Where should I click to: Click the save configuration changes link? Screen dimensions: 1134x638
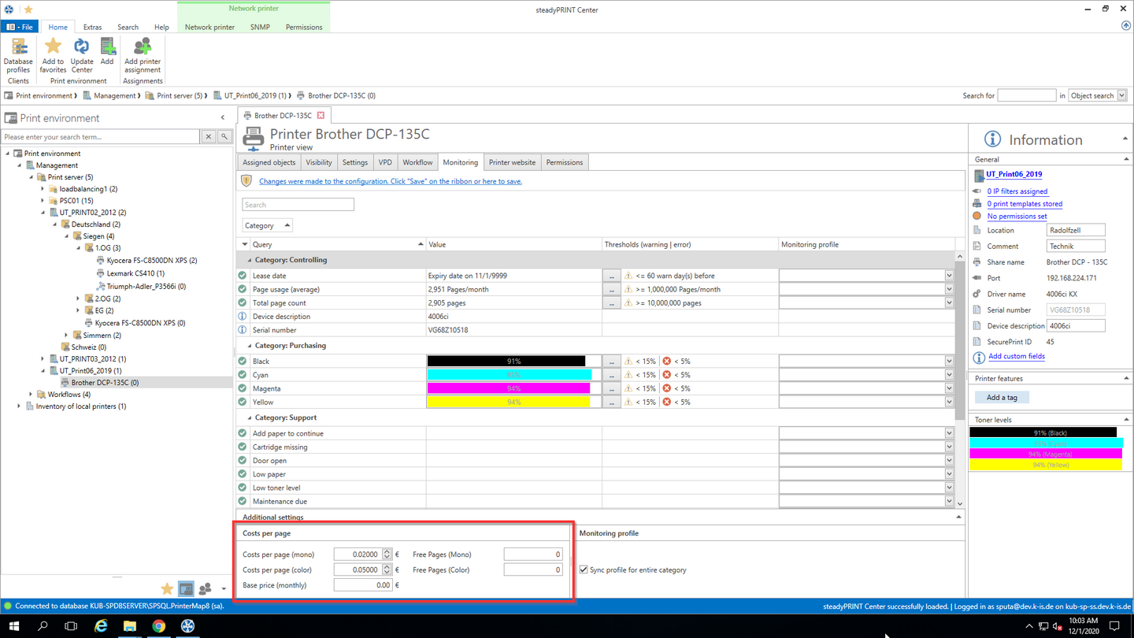(391, 181)
